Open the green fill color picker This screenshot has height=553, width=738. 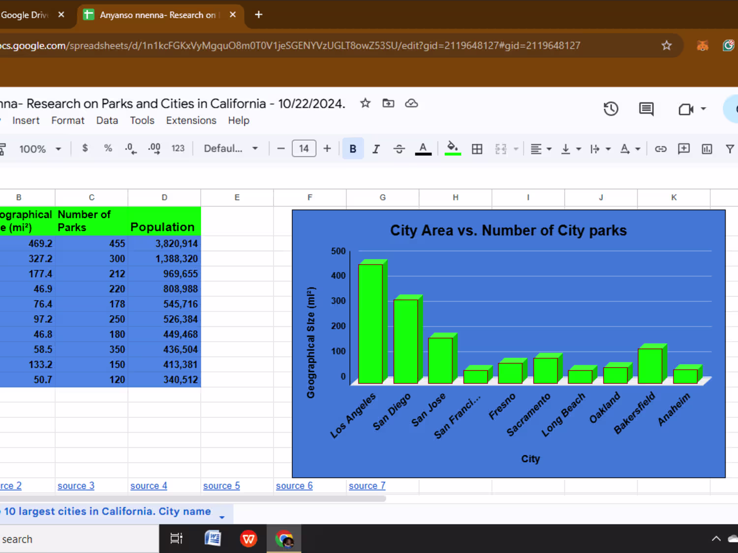coord(453,148)
